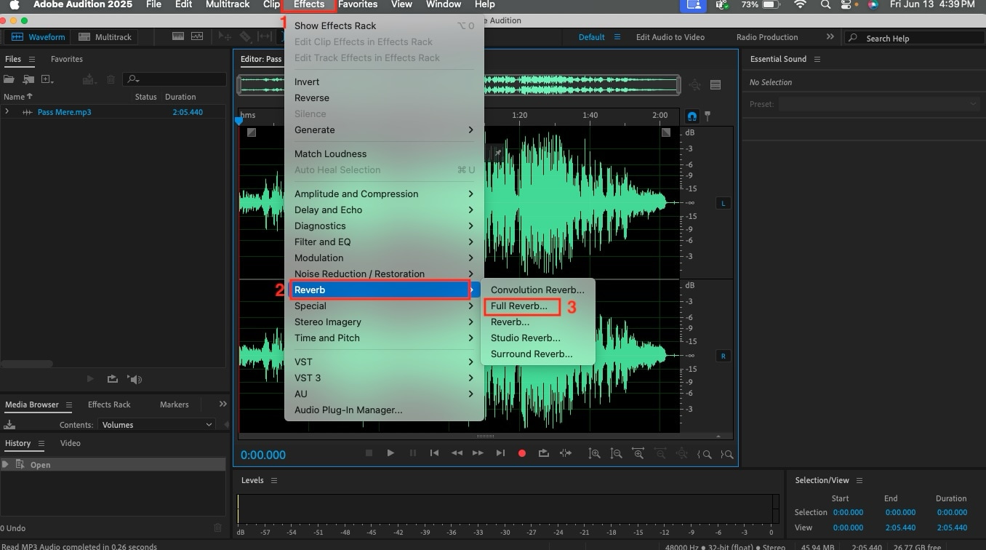Screen dimensions: 986x550
Task: Click the red Record button
Action: pos(521,453)
